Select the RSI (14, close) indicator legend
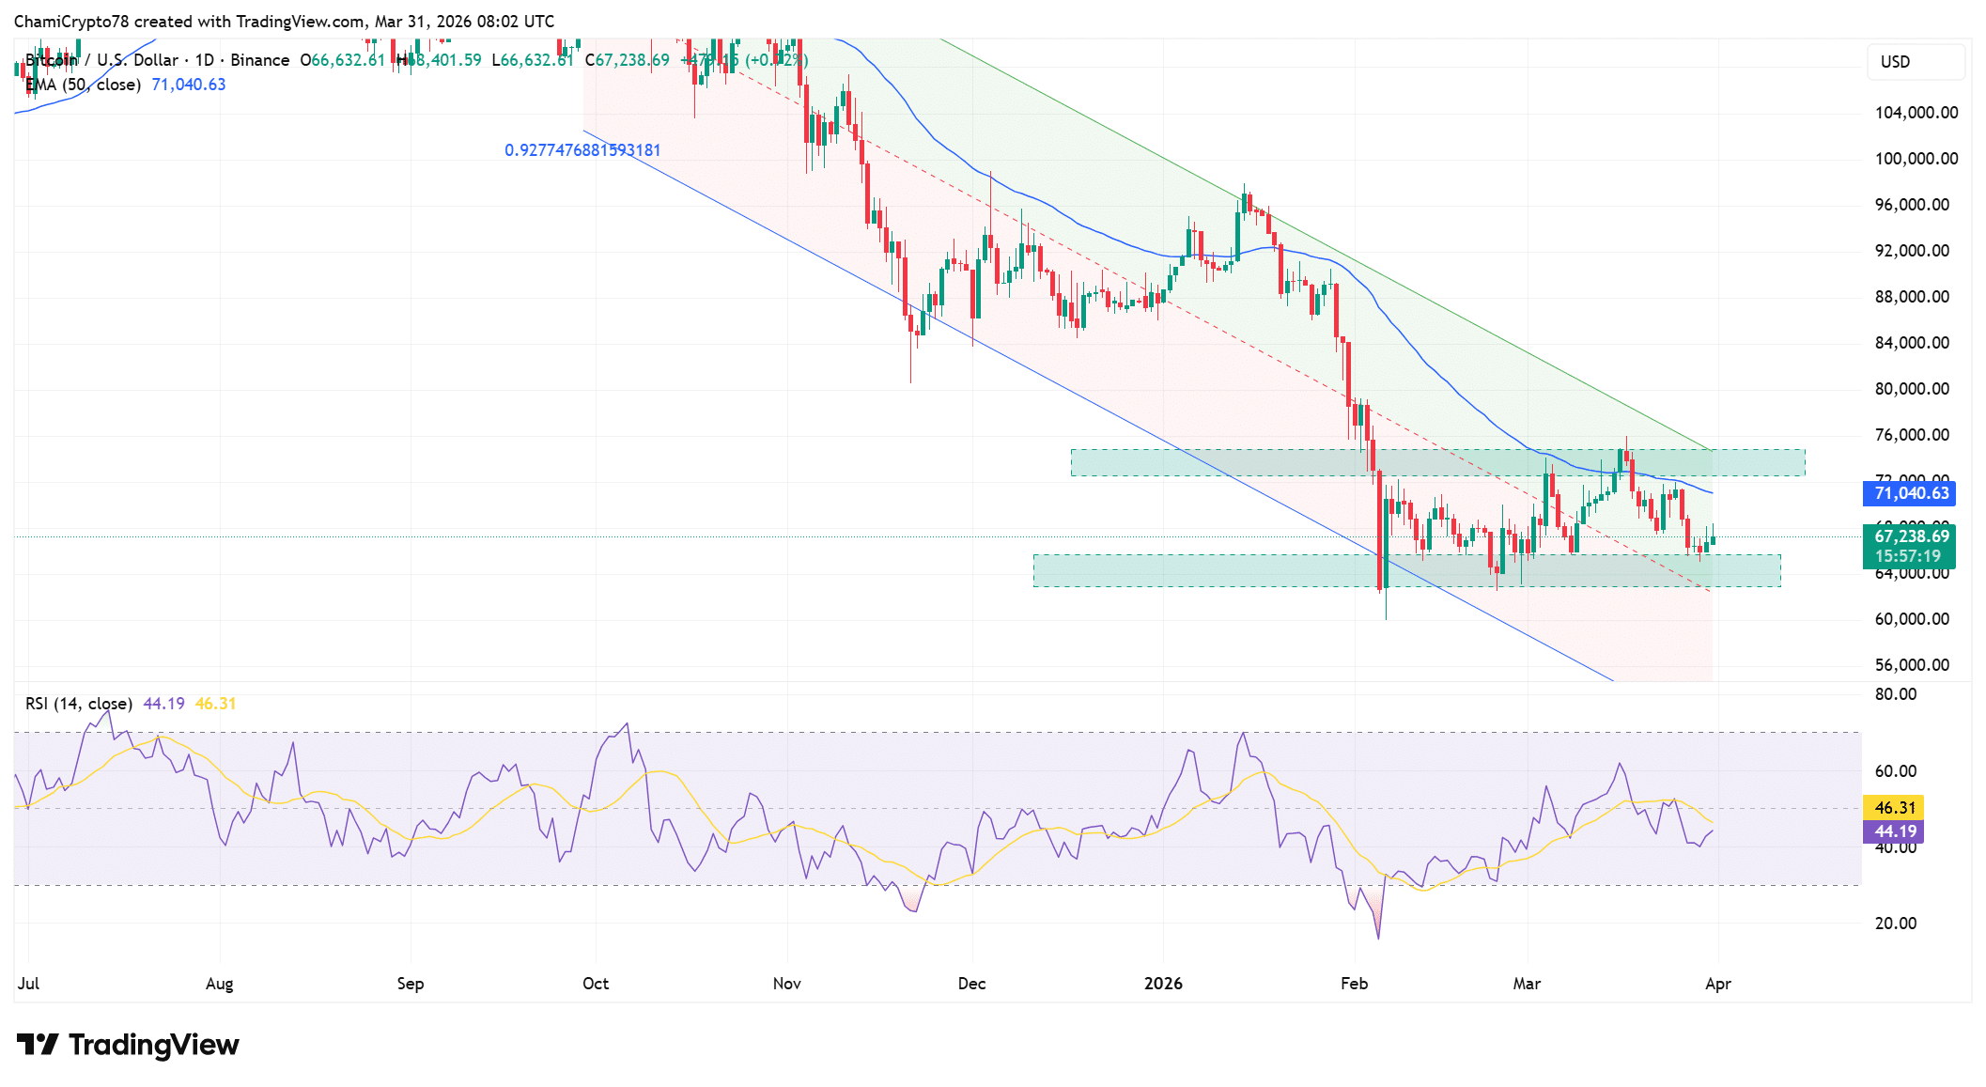The width and height of the screenshot is (1986, 1087). click(x=78, y=704)
